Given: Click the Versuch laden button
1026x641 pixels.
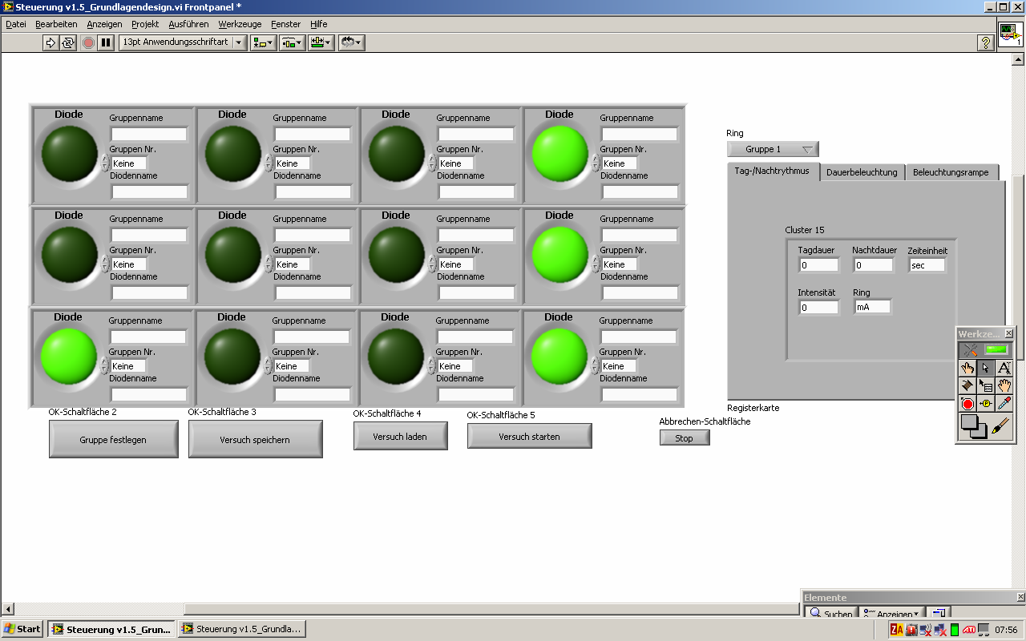Looking at the screenshot, I should click(x=400, y=437).
